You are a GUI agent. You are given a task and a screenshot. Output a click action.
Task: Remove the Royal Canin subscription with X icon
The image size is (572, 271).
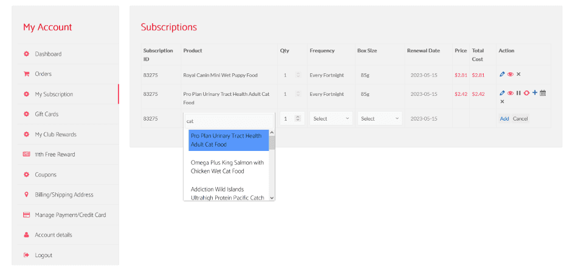coord(519,75)
